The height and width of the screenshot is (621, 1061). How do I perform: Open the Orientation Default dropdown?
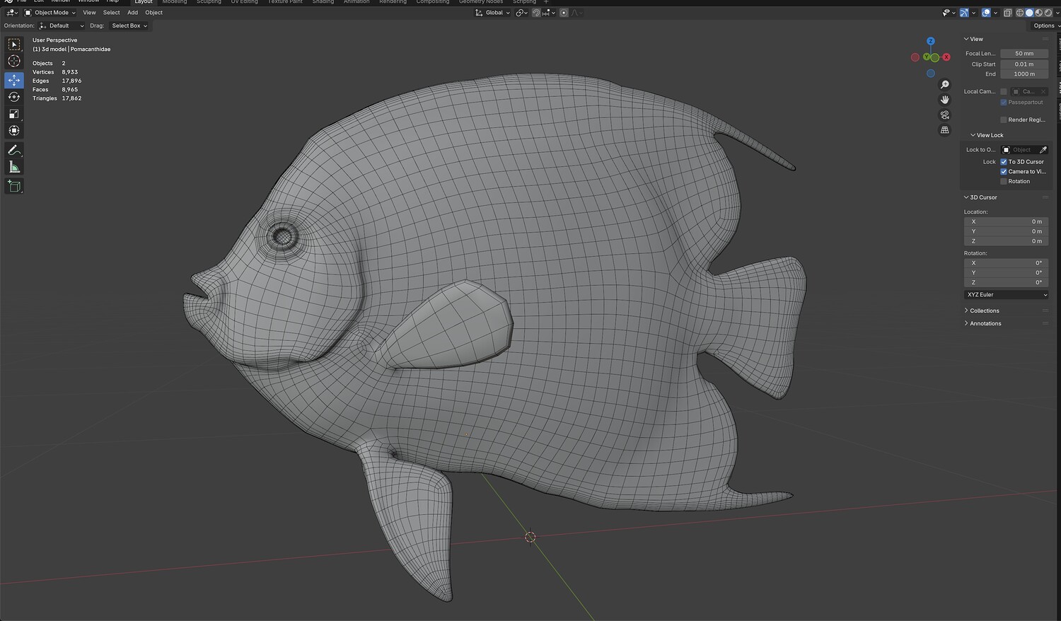pos(62,25)
